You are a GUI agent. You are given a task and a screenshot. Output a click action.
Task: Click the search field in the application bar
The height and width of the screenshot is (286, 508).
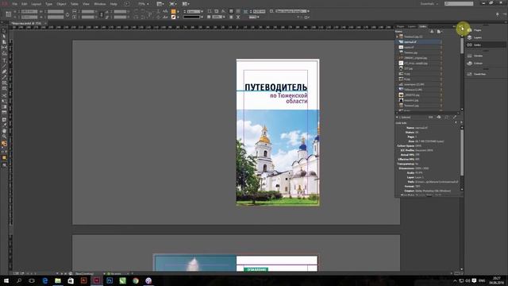click(459, 3)
